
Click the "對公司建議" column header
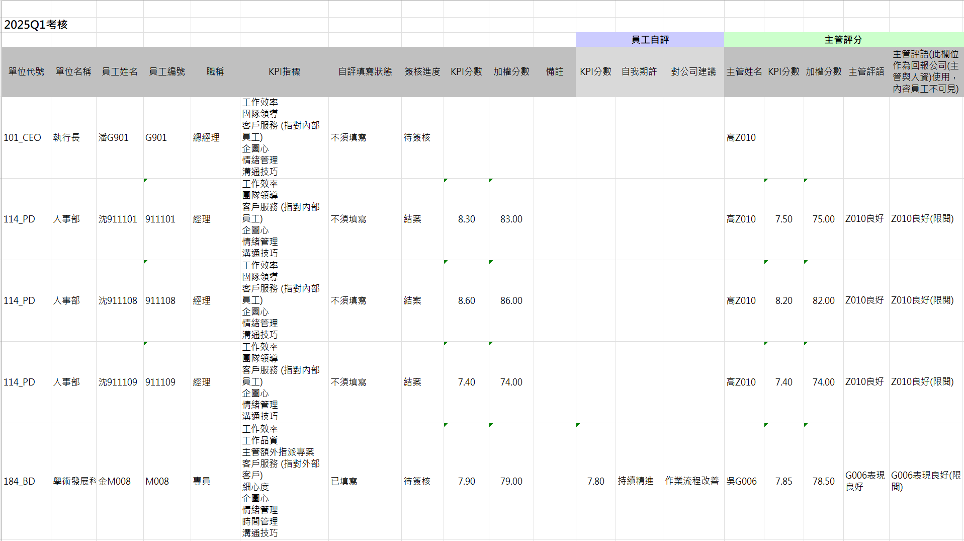click(x=693, y=71)
